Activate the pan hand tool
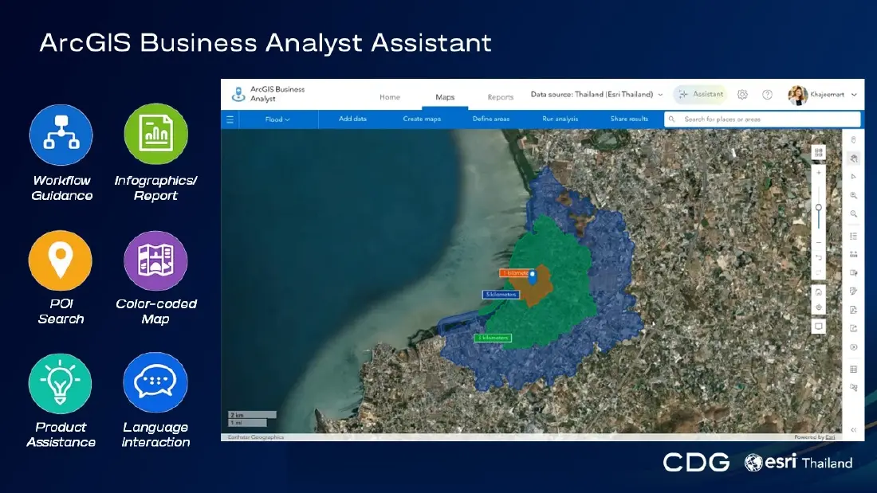The image size is (877, 493). point(854,158)
